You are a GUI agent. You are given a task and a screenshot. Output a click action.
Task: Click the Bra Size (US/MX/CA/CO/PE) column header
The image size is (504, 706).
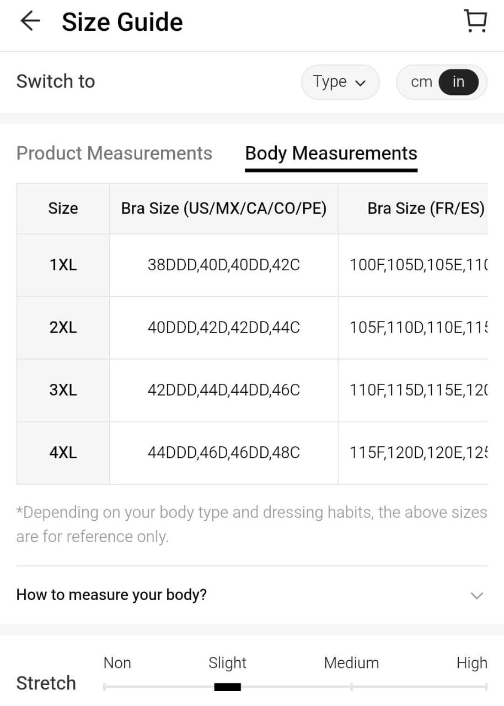click(224, 208)
